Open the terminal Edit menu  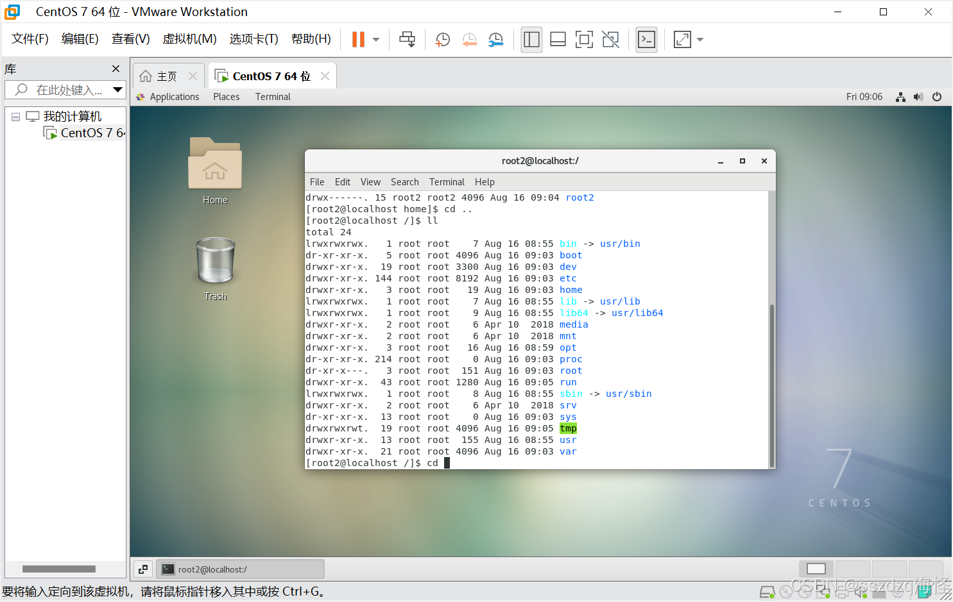343,182
